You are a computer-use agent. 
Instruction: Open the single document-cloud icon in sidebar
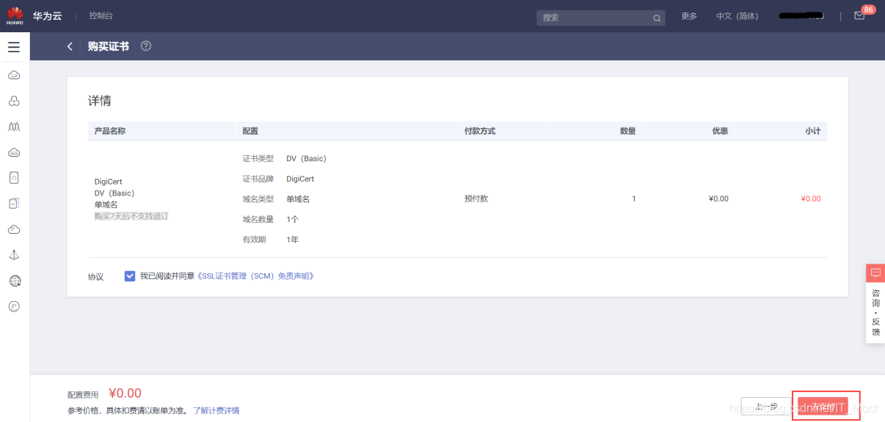pyautogui.click(x=14, y=177)
